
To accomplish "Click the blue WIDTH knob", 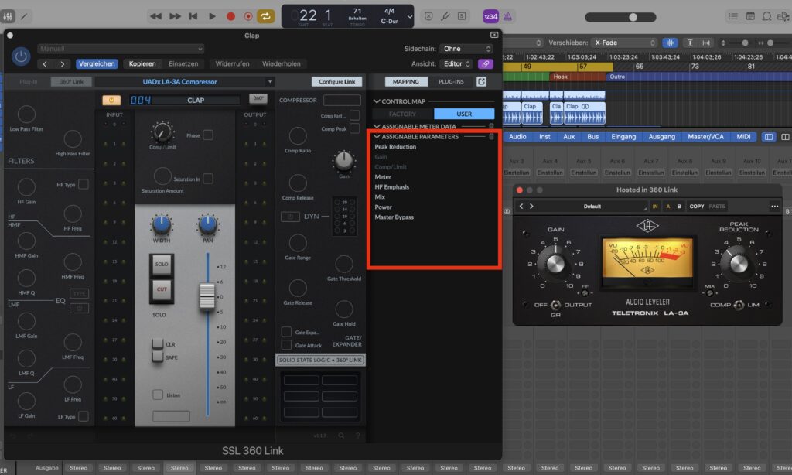I will coord(162,224).
